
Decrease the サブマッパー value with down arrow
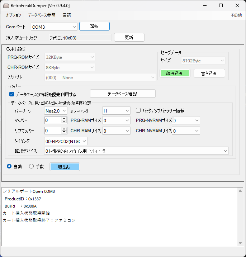point(64,132)
